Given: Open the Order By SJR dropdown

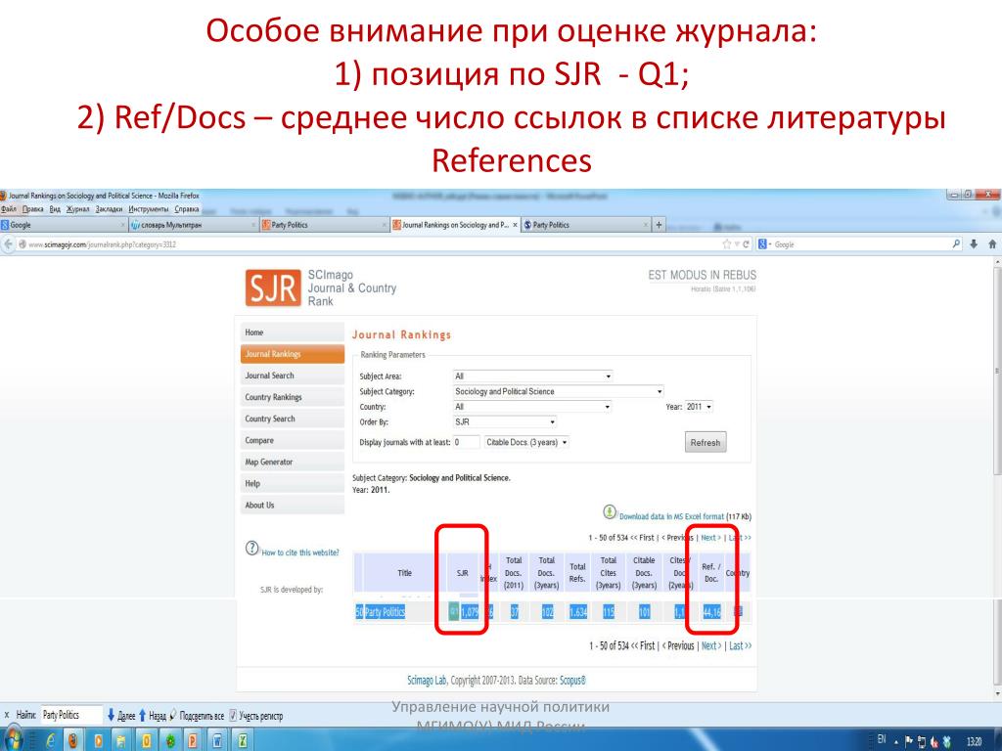Looking at the screenshot, I should [505, 422].
